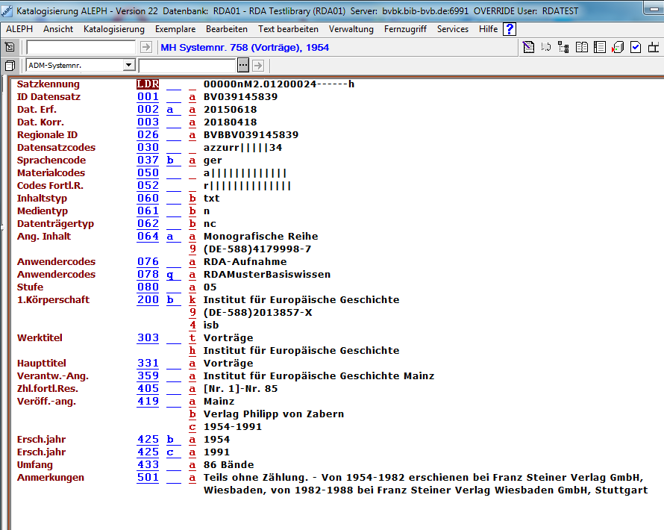Click the blue checkmark toolbar icon
This screenshot has height=530, width=664.
click(636, 48)
